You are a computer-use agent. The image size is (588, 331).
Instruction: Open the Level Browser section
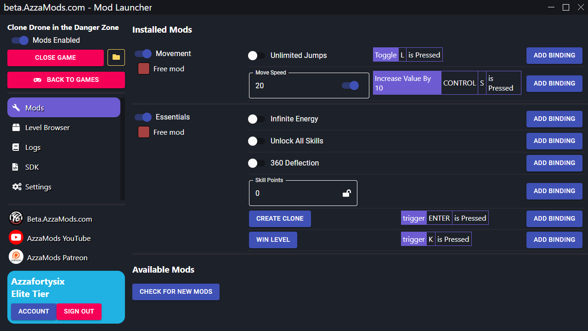(x=64, y=127)
